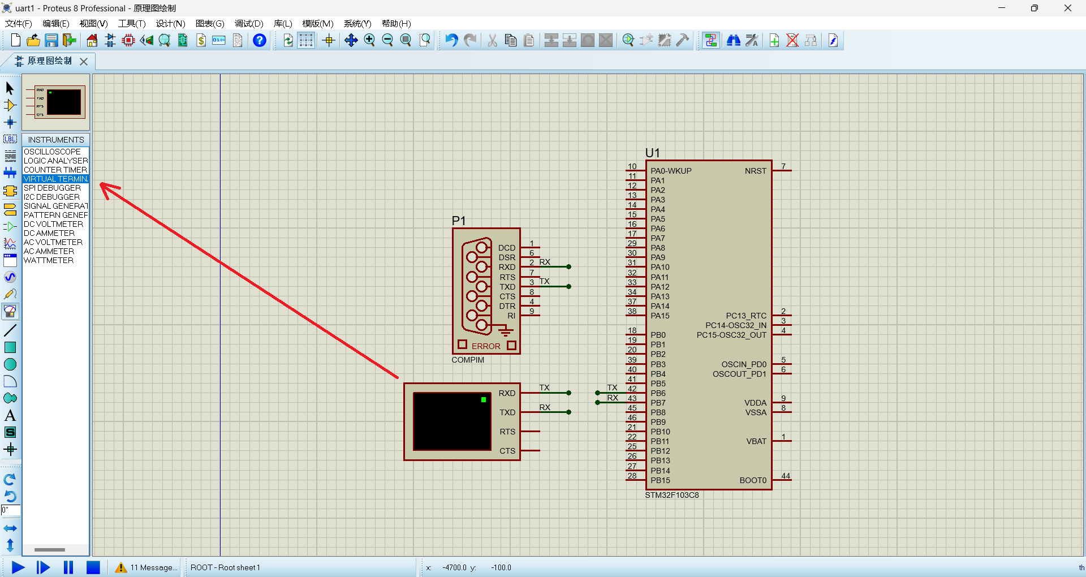Open the 编辑(E) menu
This screenshot has width=1086, height=577.
(56, 23)
